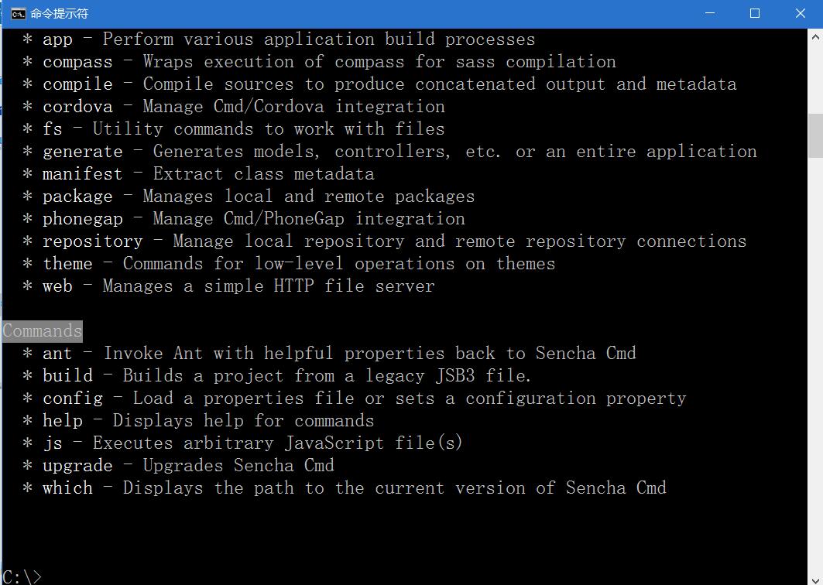Click the 'which' command name
Image resolution: width=823 pixels, height=585 pixels.
pyautogui.click(x=67, y=488)
